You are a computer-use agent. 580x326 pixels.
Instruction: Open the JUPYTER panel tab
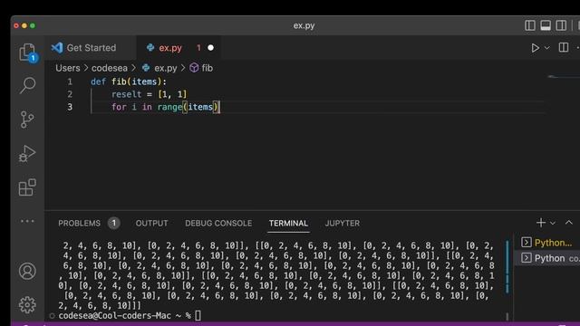(x=343, y=224)
